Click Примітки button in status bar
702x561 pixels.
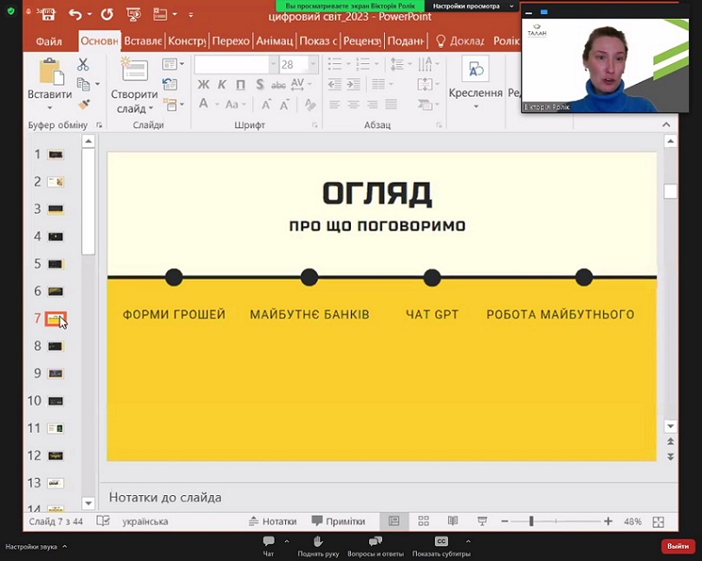pos(339,521)
